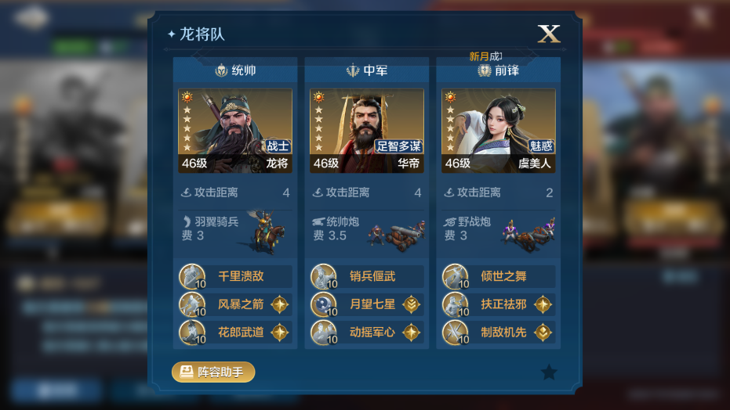Image resolution: width=730 pixels, height=410 pixels.
Task: Click the gold badge beside 风暴之箭
Action: [x=280, y=304]
